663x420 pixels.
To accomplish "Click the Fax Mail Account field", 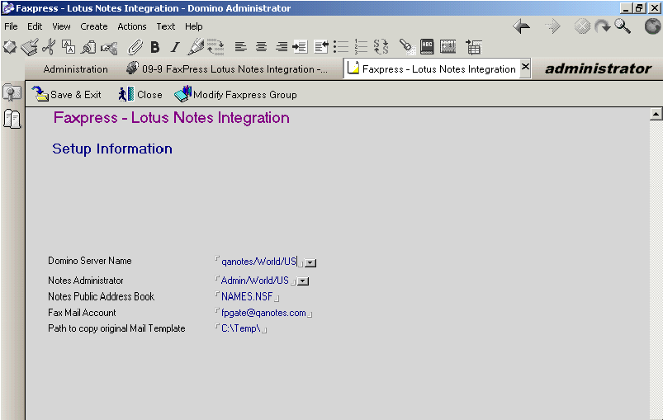I will point(263,314).
